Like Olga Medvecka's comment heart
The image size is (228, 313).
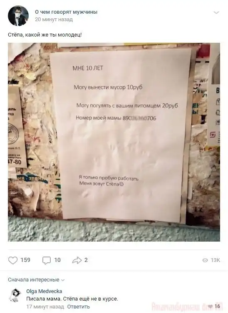coord(211,306)
